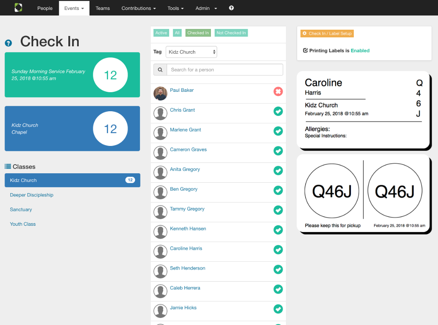Filter list by Active

click(161, 33)
